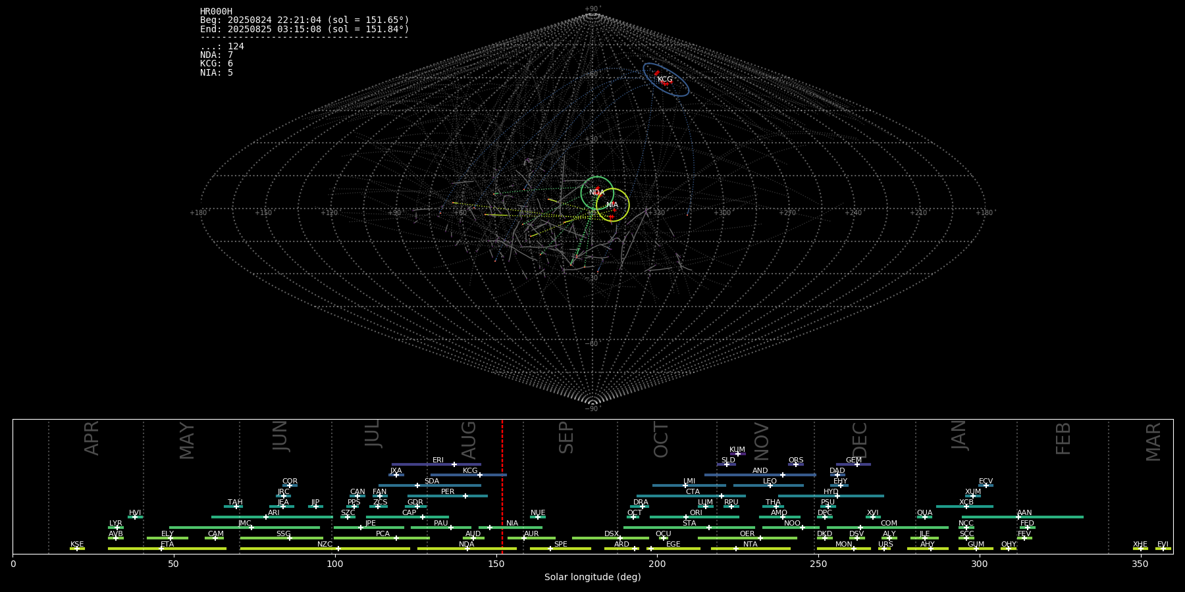Select the 'End: 20250825 03:15:08' line

click(x=305, y=29)
